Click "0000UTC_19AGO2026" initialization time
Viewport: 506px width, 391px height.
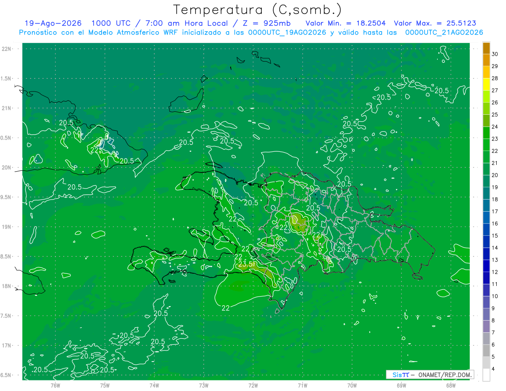[x=287, y=32]
